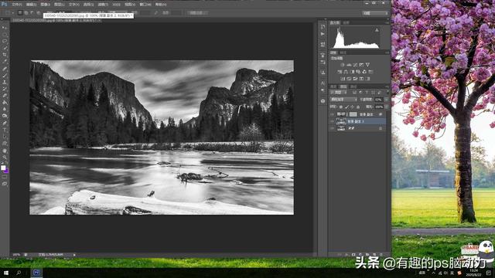Switch layer filtering on or off

coord(387,92)
